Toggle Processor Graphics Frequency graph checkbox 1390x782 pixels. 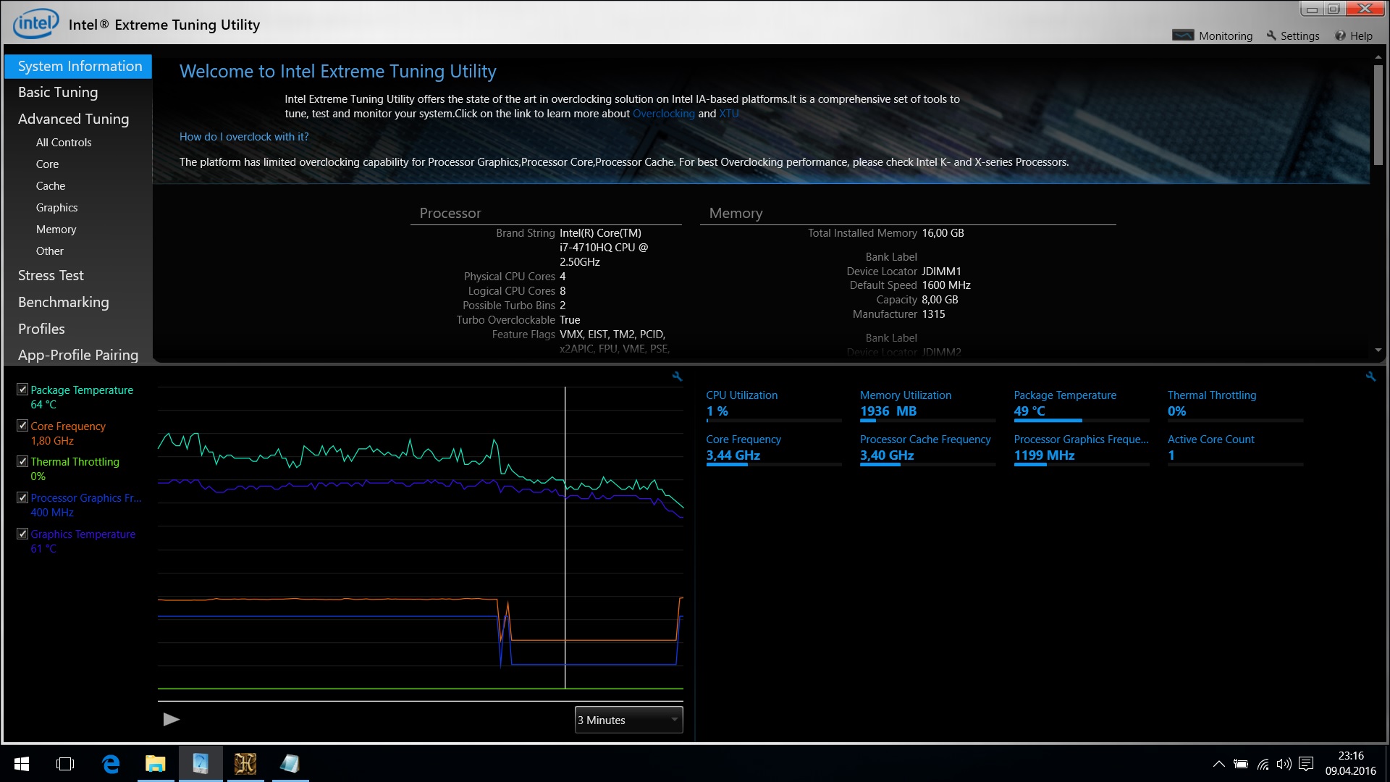[x=22, y=497]
